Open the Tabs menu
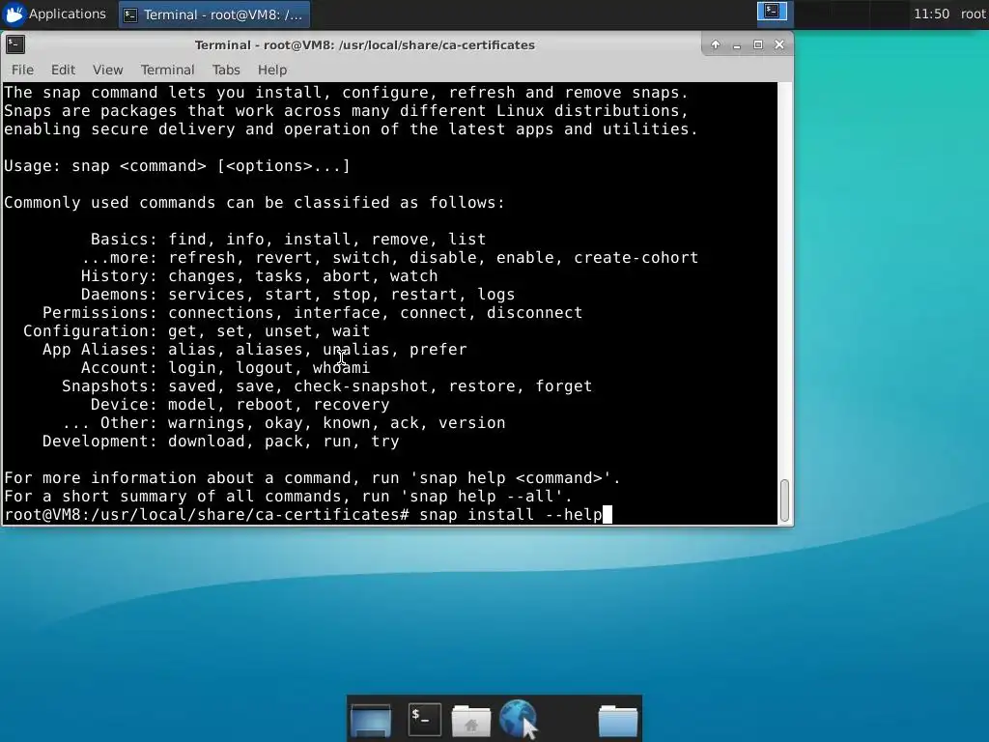 226,70
